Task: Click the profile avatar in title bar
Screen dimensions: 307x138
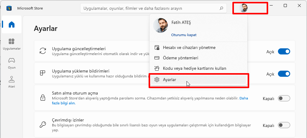Action: click(x=244, y=8)
